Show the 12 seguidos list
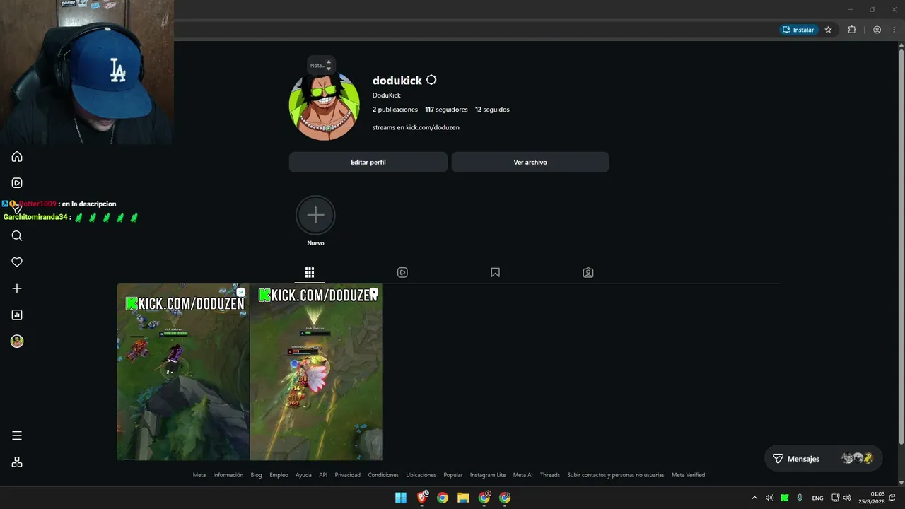905x509 pixels. pos(492,110)
